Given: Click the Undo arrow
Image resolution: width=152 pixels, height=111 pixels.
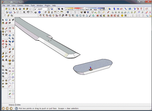Looking at the screenshot, I should tap(28, 12).
